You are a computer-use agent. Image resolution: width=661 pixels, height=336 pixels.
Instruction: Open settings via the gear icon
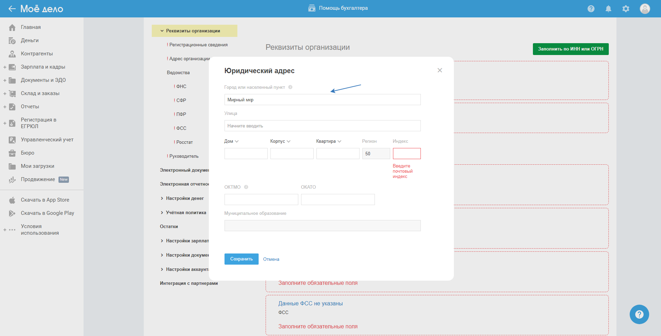[x=625, y=9]
